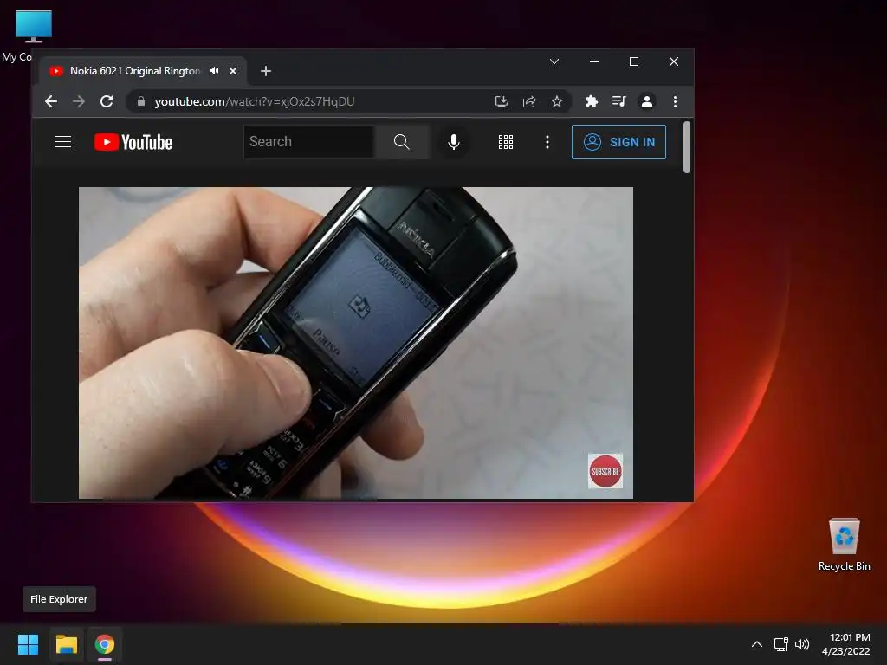Go to YouTube home via logo
The height and width of the screenshot is (665, 887).
pos(133,142)
